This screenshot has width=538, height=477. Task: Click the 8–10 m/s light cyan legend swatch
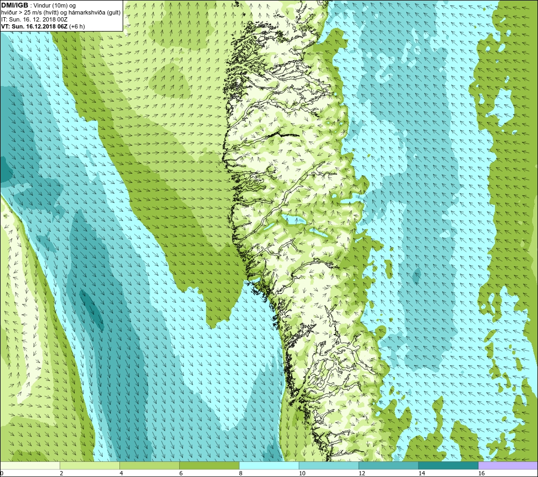268,465
